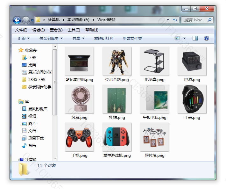
Task: Open 视频 library
Action: click(x=29, y=116)
